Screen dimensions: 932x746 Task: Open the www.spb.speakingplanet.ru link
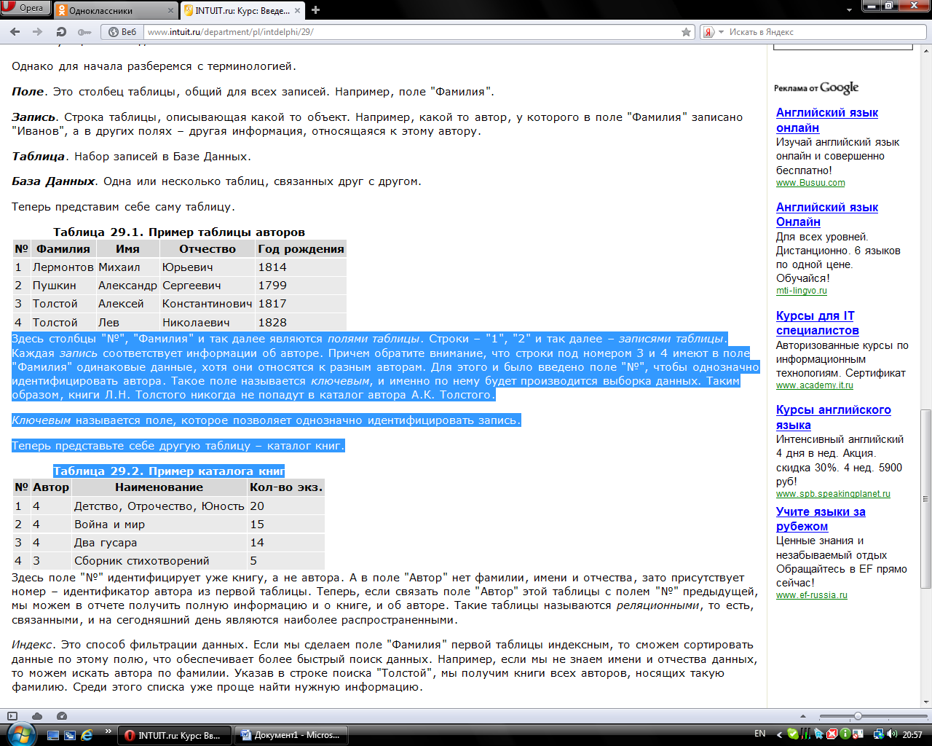click(x=833, y=494)
